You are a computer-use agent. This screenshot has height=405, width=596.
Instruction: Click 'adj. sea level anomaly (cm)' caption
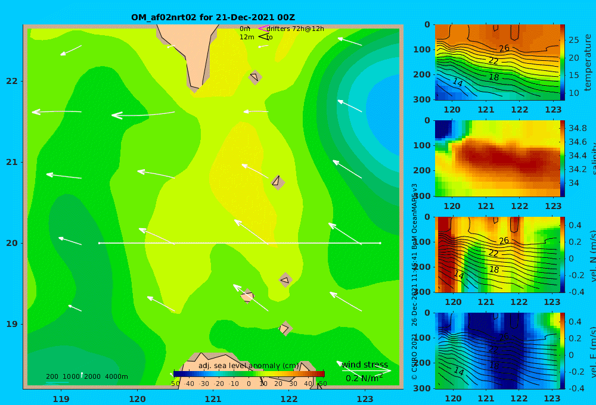pyautogui.click(x=249, y=366)
